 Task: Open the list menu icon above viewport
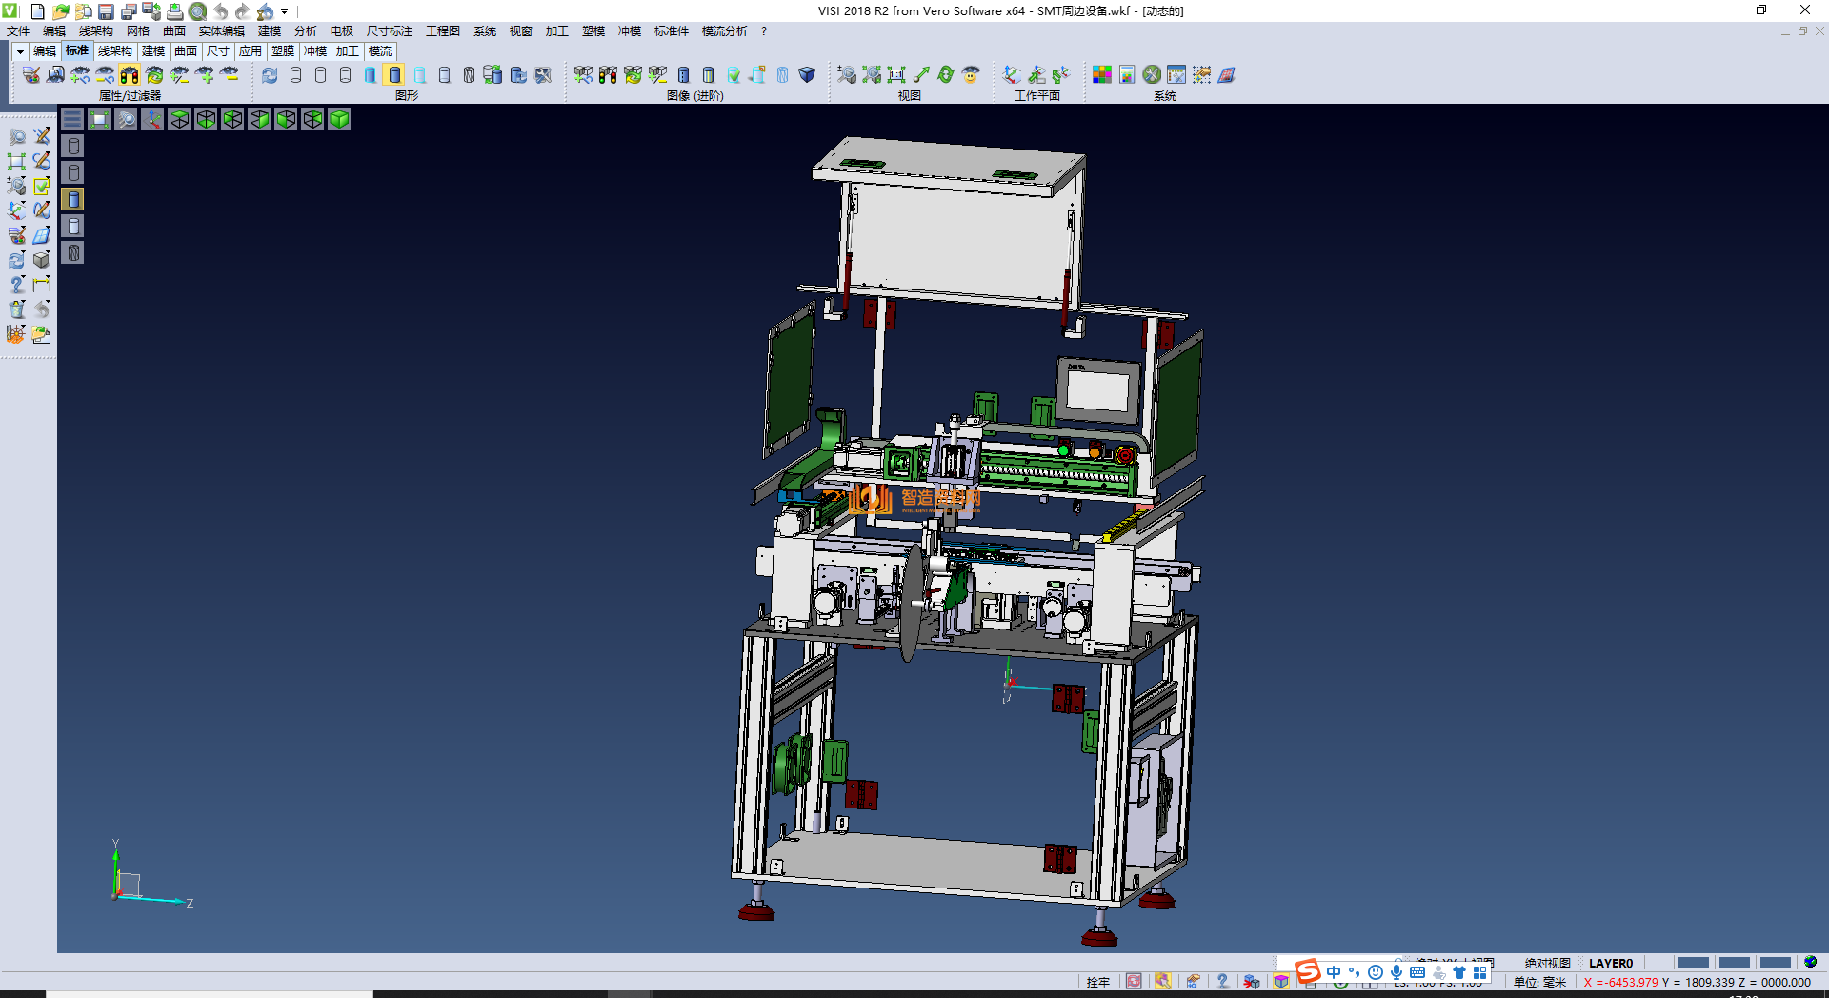coord(72,119)
